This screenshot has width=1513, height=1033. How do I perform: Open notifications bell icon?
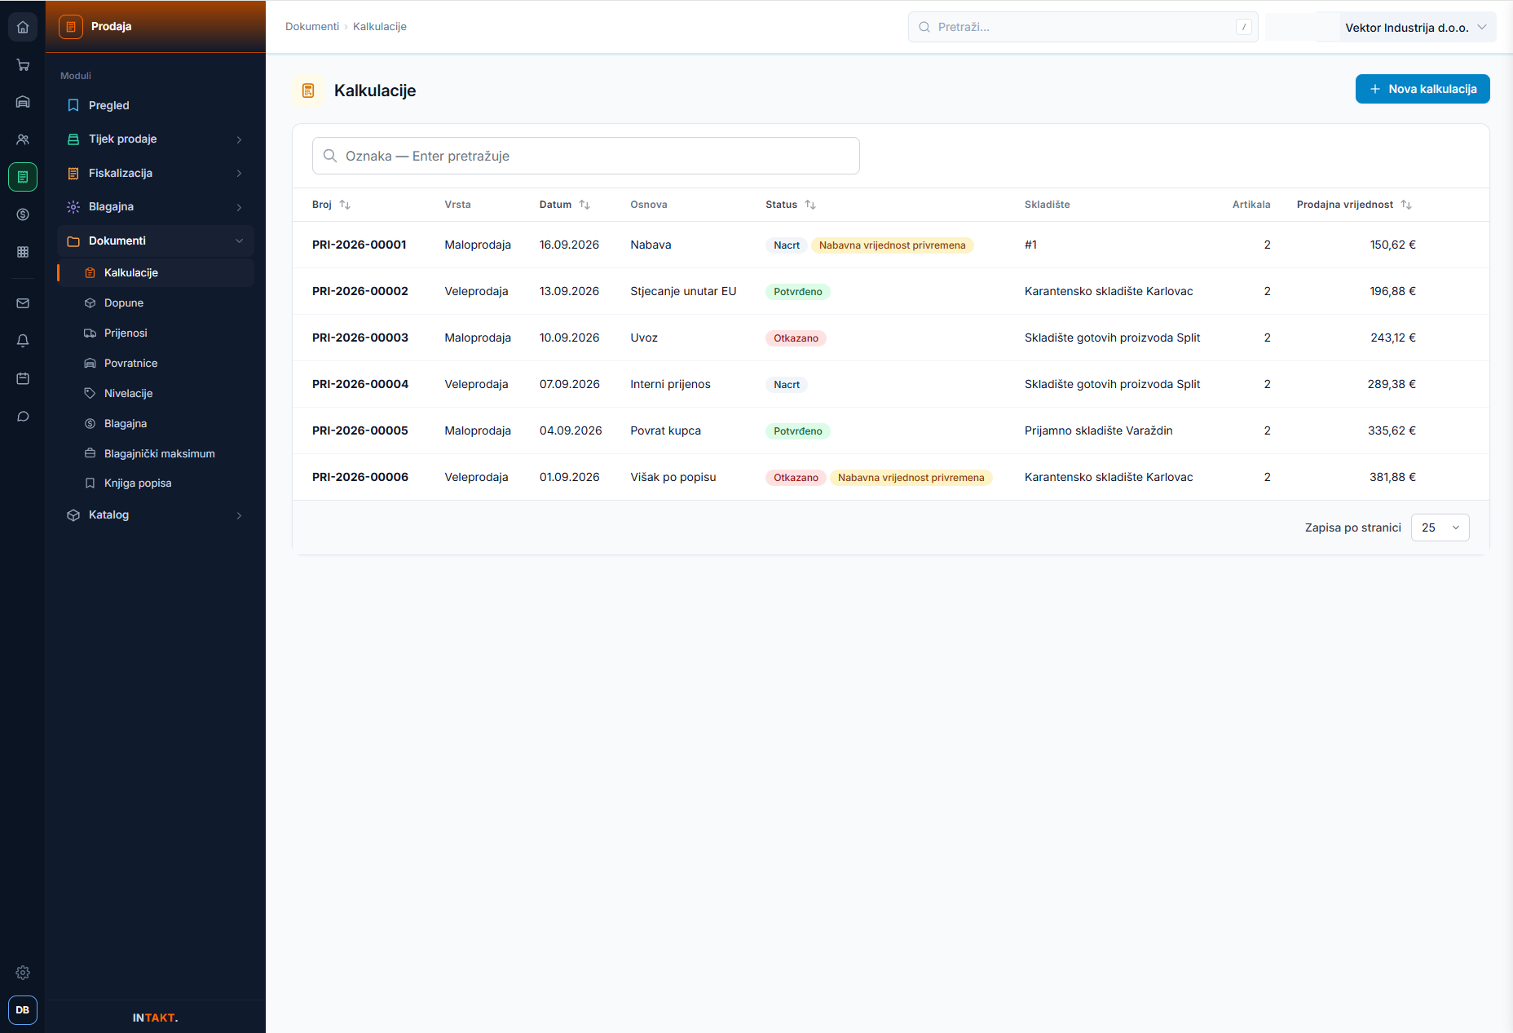pos(23,341)
